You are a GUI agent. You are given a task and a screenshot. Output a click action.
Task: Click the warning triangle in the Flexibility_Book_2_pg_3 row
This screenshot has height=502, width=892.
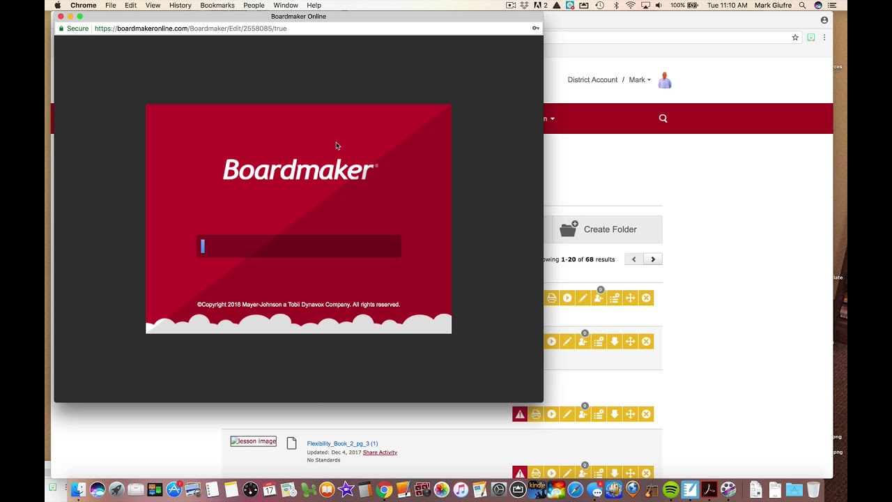pyautogui.click(x=520, y=473)
